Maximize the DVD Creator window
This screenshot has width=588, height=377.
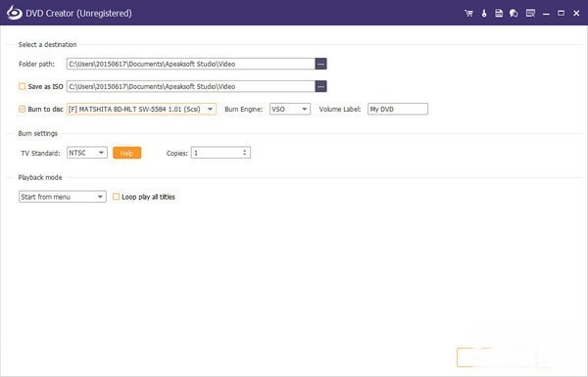tap(561, 14)
